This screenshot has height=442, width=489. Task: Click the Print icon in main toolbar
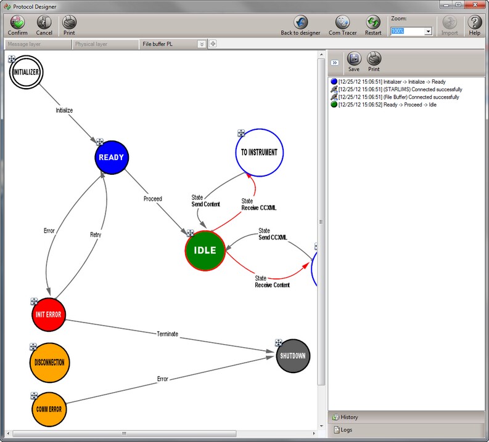coord(69,25)
